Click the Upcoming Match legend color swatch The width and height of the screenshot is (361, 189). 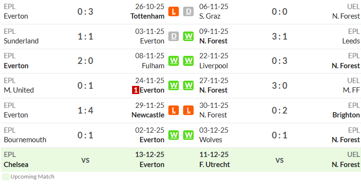(6, 177)
